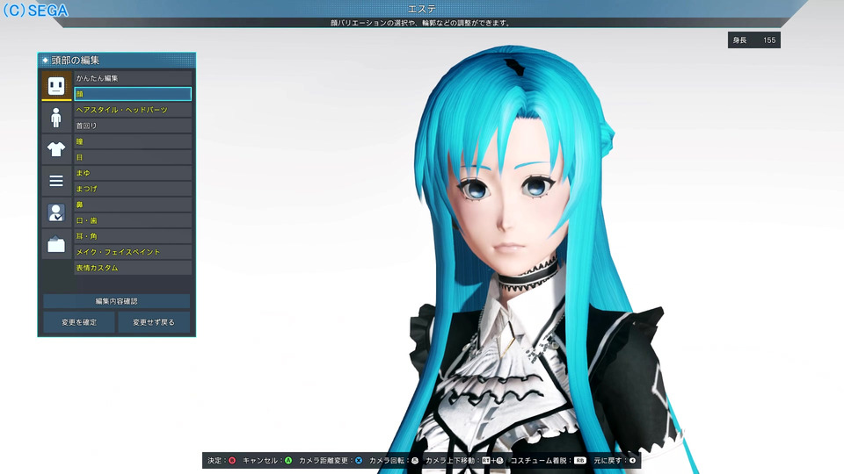This screenshot has height=474, width=844.
Task: Open the box storage icon tab
Action: click(56, 245)
